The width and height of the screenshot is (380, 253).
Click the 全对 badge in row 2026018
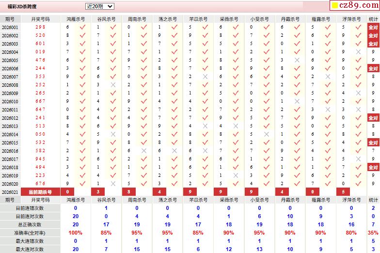pos(373,168)
